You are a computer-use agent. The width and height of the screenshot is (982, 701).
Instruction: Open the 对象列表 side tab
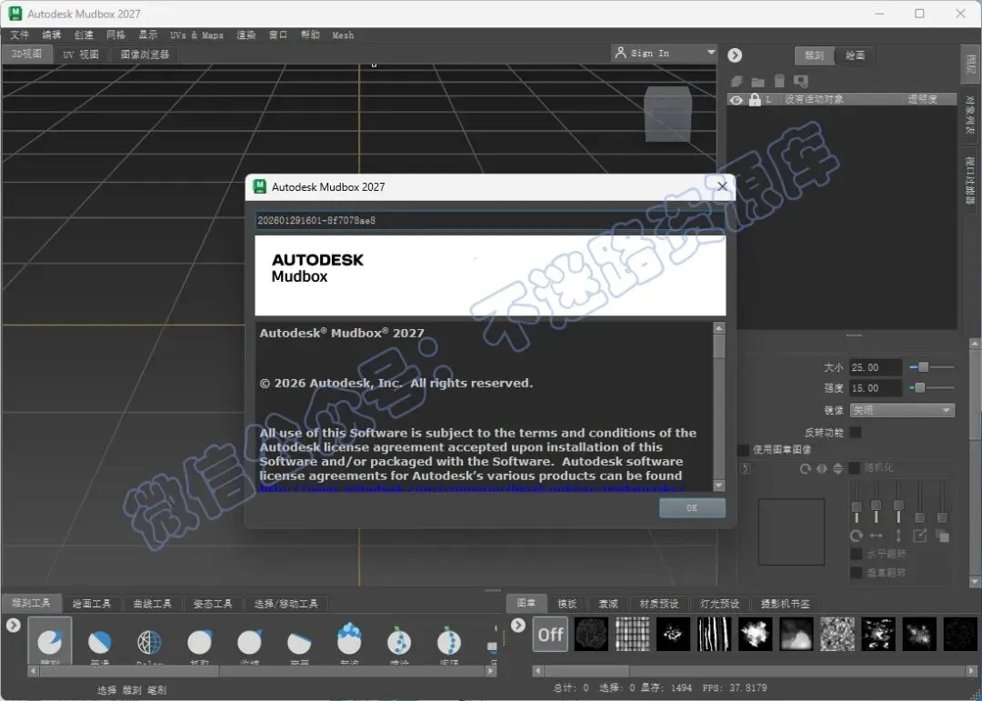[x=969, y=115]
